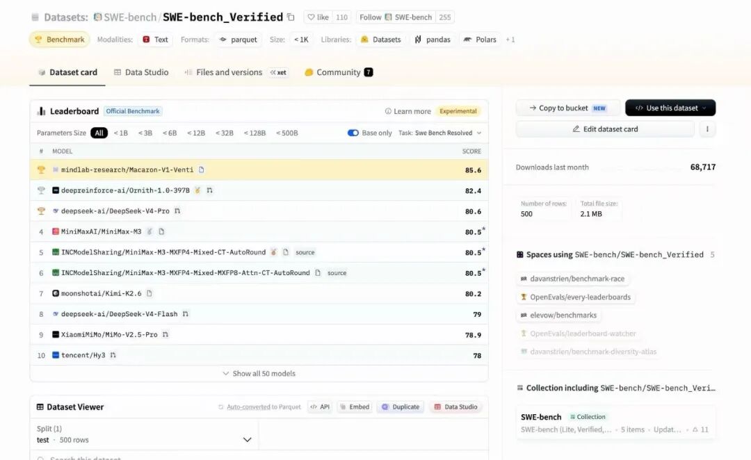The image size is (751, 460).
Task: Open OpenEvals/every-leaderboards space
Action: 576,297
